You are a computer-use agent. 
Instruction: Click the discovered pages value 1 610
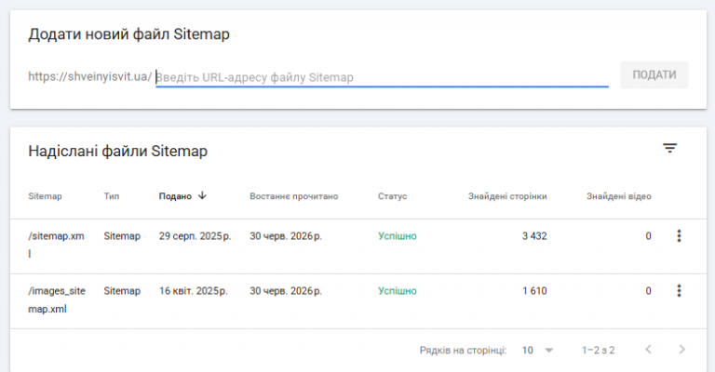tap(534, 290)
